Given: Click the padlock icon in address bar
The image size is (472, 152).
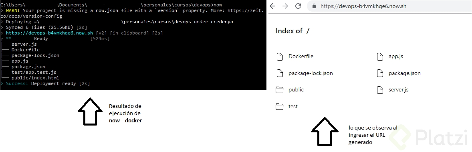Looking at the screenshot, I should click(x=315, y=6).
